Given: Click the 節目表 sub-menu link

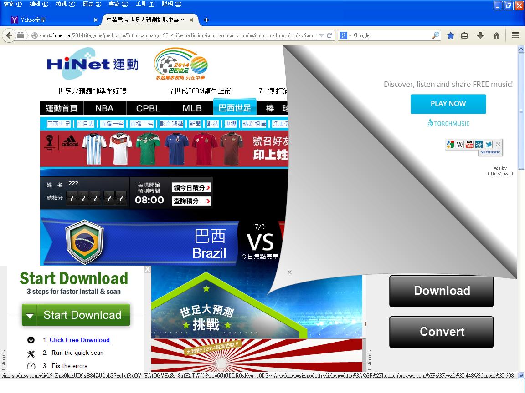Looking at the screenshot, I should coord(85,124).
